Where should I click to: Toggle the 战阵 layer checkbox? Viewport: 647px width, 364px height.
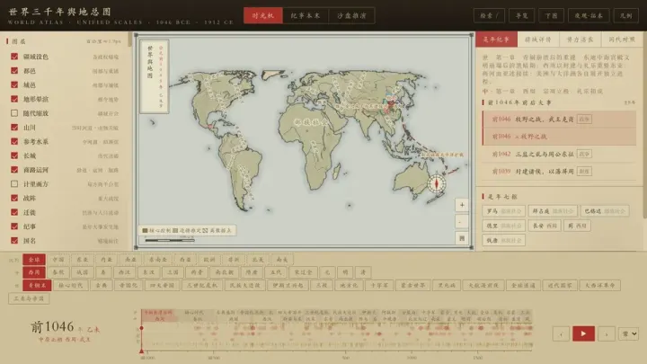click(14, 198)
